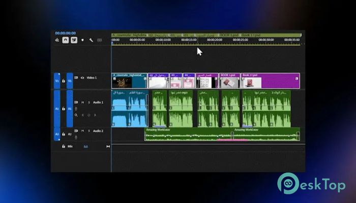This screenshot has height=203, width=356.
Task: Toggle lock on Mix track
Action: [64, 146]
